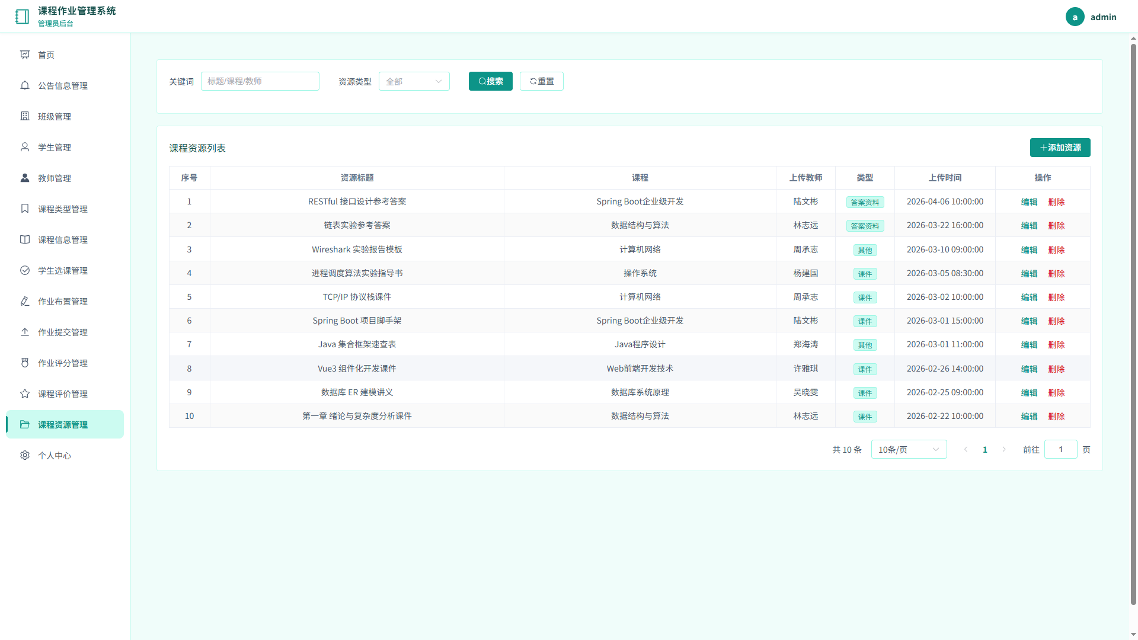Screen dimensions: 1138x640
Task: Click the pencil icon for homework assignment
Action: point(25,301)
